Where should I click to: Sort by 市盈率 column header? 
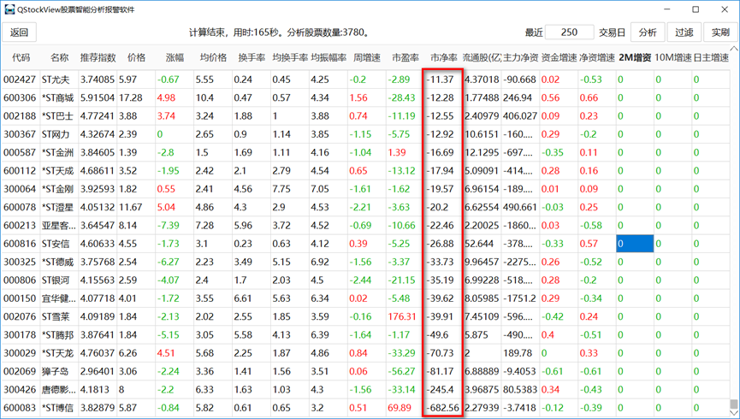(x=405, y=57)
